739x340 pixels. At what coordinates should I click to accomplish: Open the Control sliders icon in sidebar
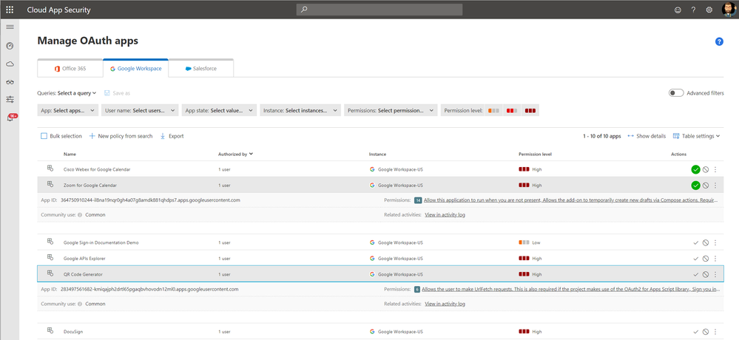click(x=10, y=99)
